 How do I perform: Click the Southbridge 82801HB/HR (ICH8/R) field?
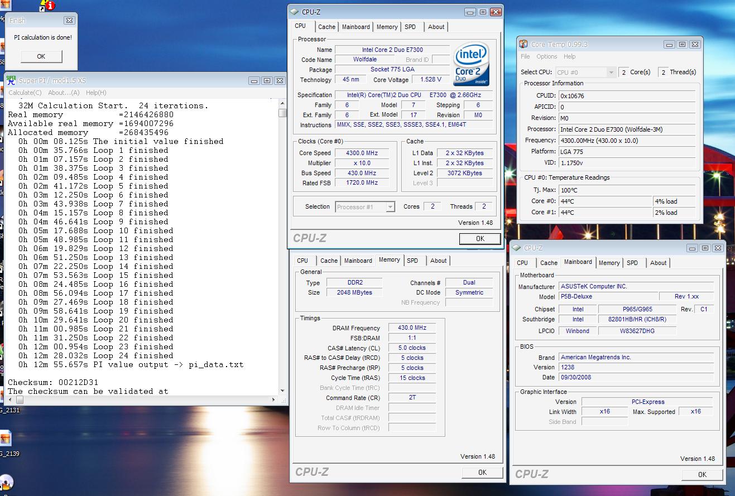637,320
